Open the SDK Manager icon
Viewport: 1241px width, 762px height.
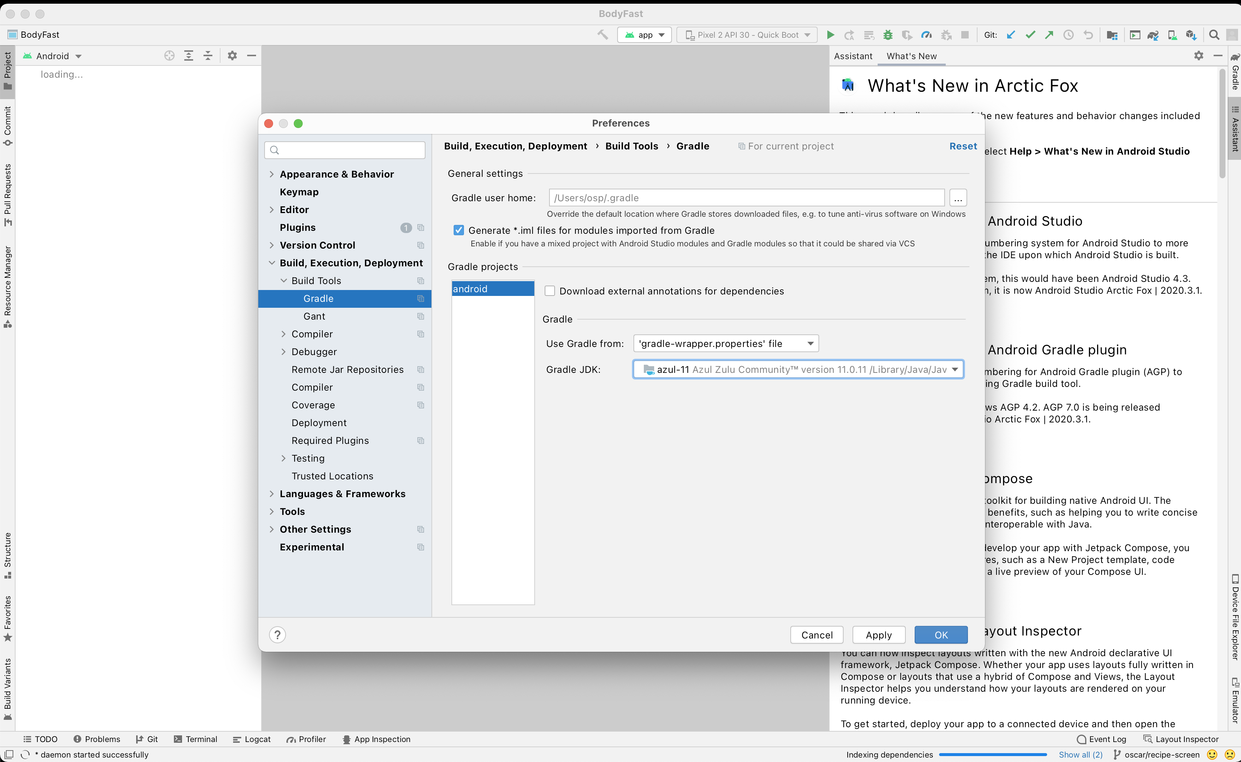click(1191, 35)
